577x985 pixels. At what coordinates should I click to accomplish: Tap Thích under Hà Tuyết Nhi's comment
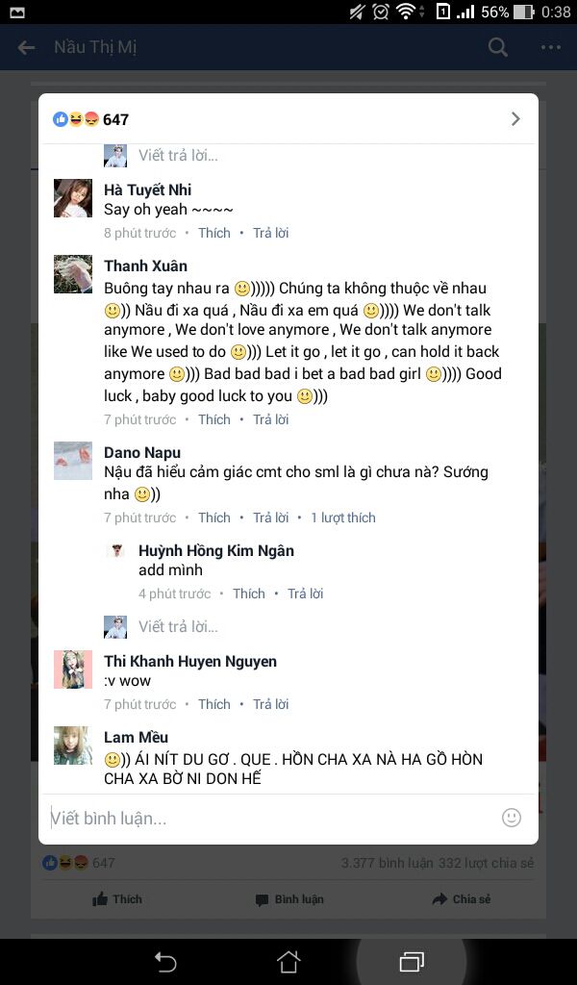[x=214, y=233]
